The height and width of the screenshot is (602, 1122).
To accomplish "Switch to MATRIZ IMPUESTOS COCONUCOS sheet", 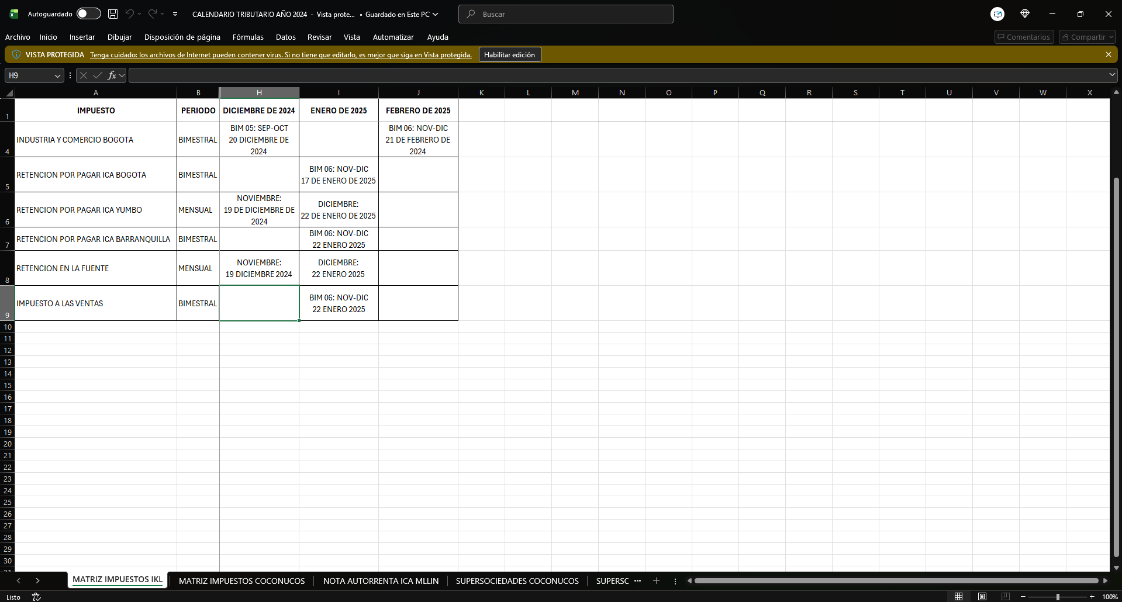I will 241,581.
